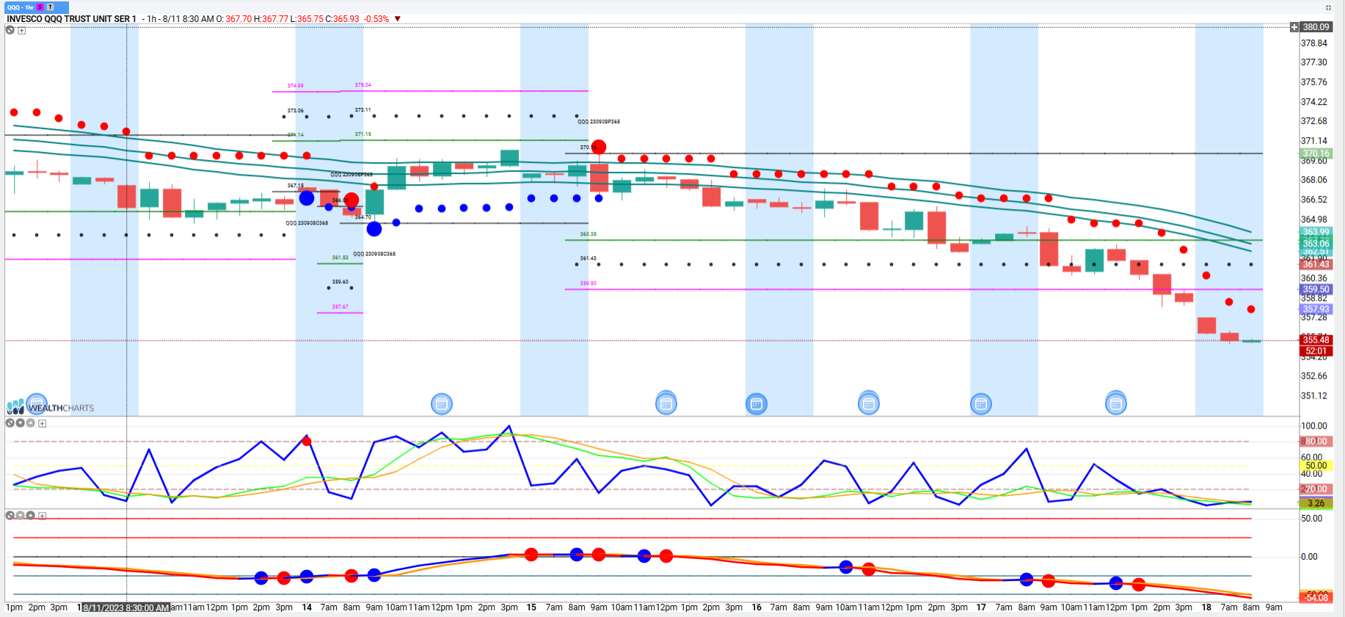Viewport: 1345px width, 617px height.
Task: Click the red 361.43 price axis label
Action: pos(1316,264)
